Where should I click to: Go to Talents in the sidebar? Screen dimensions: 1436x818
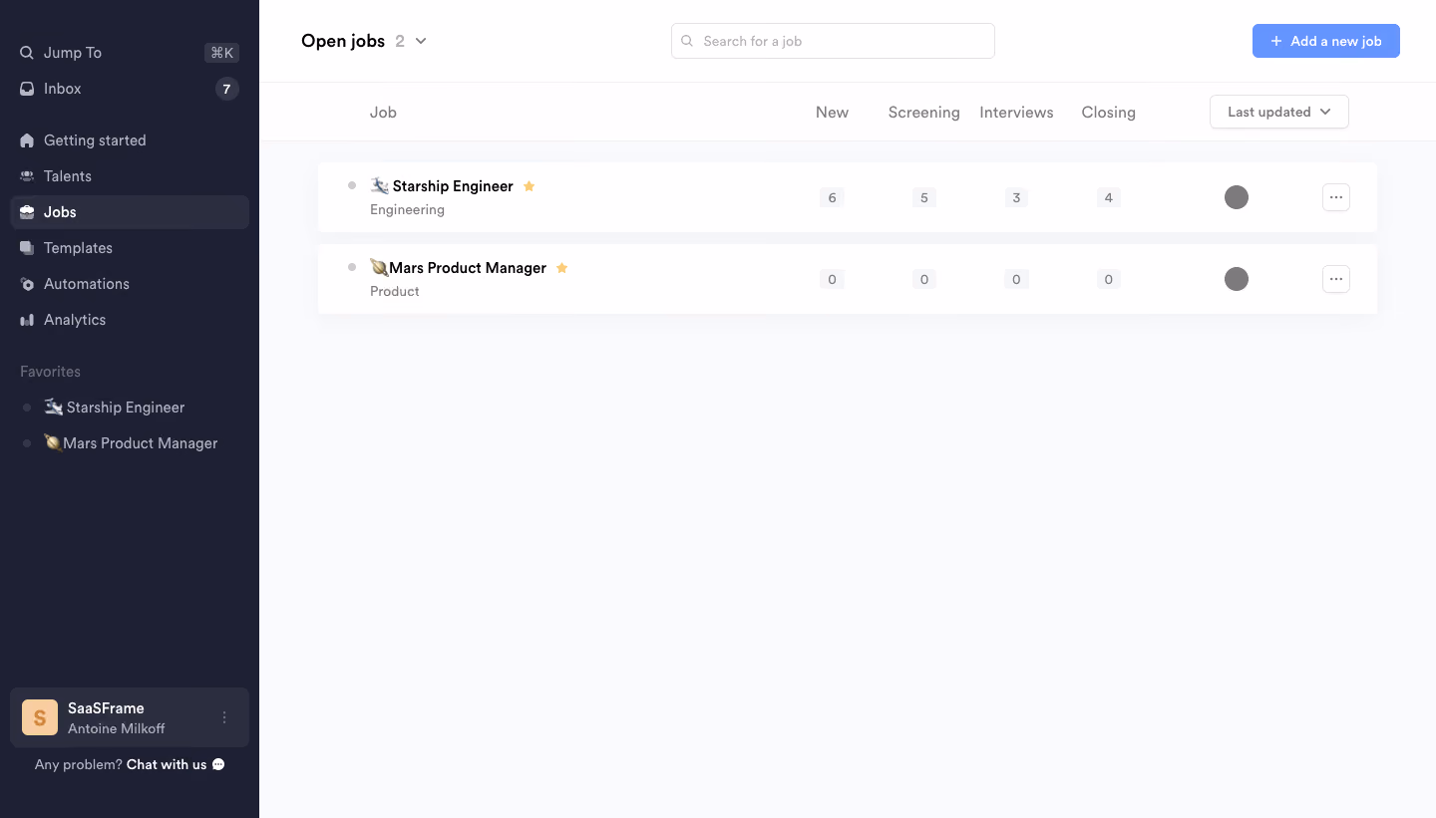130,176
